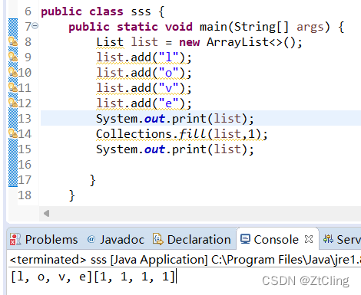This screenshot has width=361, height=295.
Task: Click line number 15 in gutter
Action: pos(25,149)
